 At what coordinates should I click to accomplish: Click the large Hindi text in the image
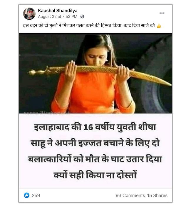[95, 151]
